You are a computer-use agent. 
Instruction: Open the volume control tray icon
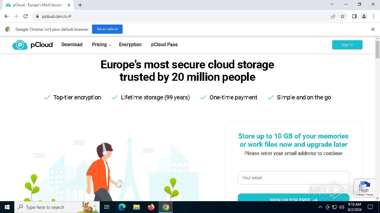click(342, 207)
